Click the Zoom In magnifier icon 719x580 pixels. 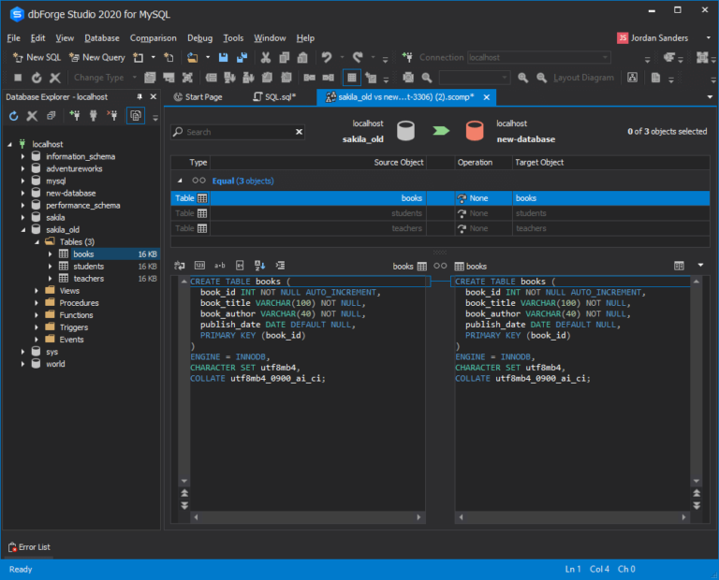click(522, 78)
